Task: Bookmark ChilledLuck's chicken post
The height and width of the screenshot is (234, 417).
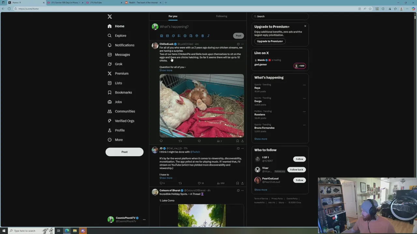Action: point(237,141)
